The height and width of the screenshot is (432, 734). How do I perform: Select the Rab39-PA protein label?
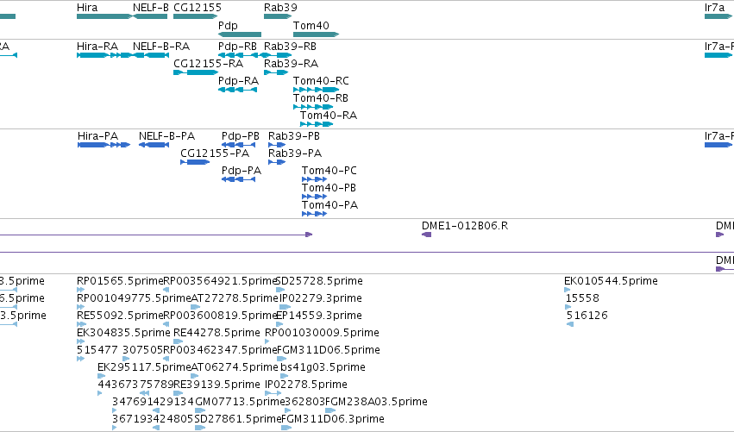click(295, 153)
